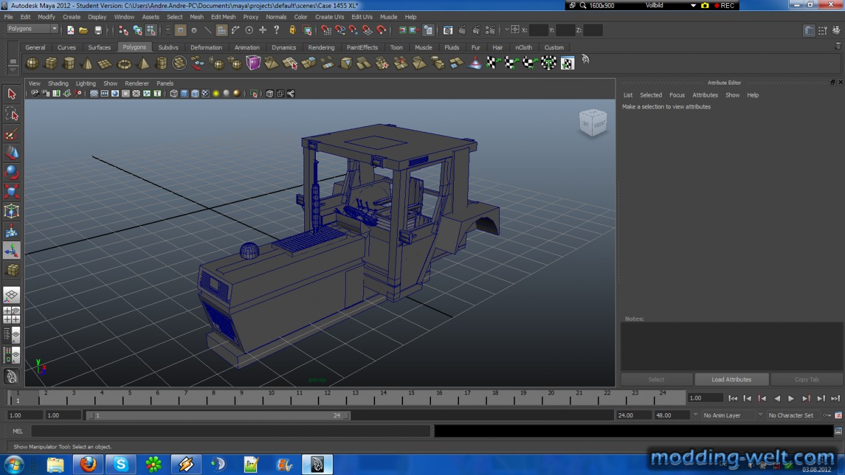Open the Vollbild dropdown in recorder bar
Viewport: 845px width, 475px height.
[x=694, y=6]
